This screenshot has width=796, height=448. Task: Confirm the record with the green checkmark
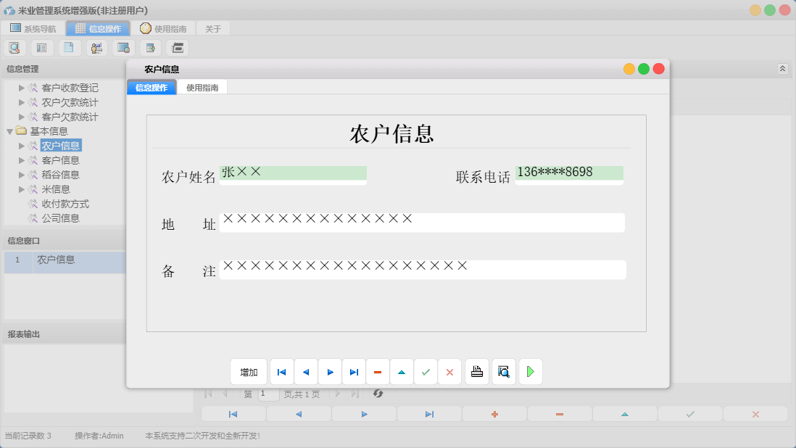click(426, 371)
